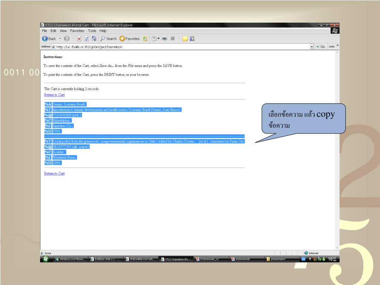Switch to VTLS Chameleon taskbar window
This screenshot has width=380, height=285.
[x=176, y=259]
